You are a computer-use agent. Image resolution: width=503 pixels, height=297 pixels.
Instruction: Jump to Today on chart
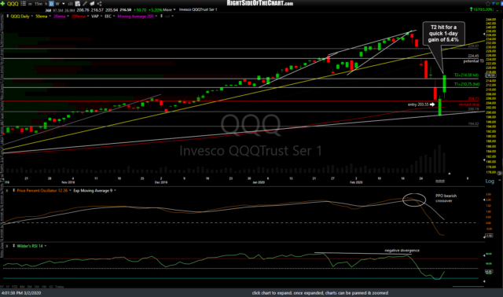pos(60,287)
